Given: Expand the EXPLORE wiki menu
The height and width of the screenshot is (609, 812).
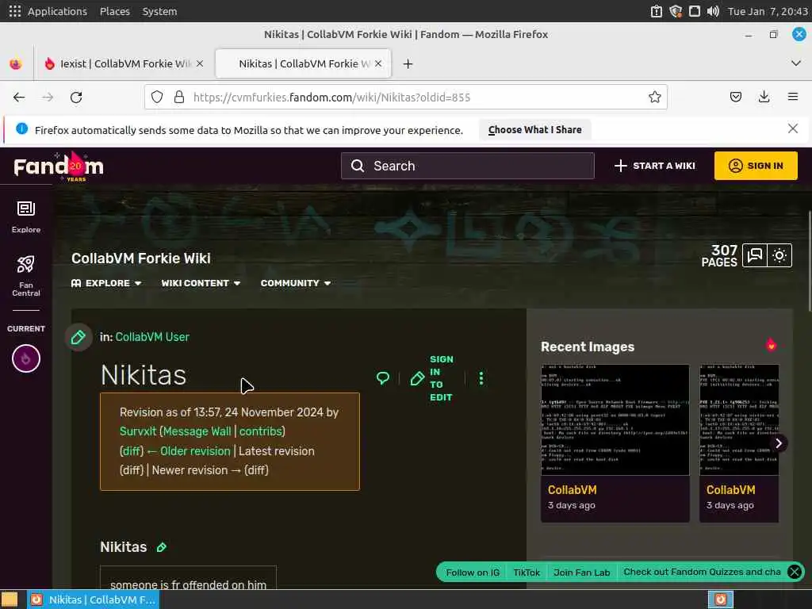Looking at the screenshot, I should click(x=106, y=283).
